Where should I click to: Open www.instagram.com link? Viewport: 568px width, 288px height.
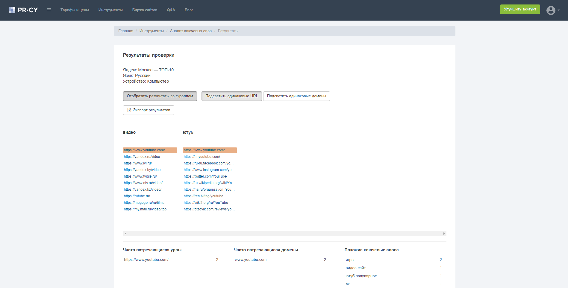tap(209, 170)
